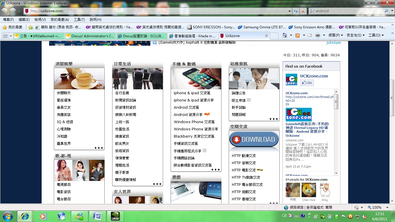The height and width of the screenshot is (222, 395).
Task: Click the Home page icon
Action: [285, 35]
